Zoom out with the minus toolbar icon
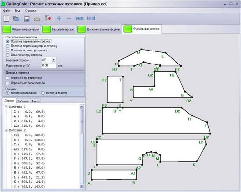The image size is (241, 192). 69,19
